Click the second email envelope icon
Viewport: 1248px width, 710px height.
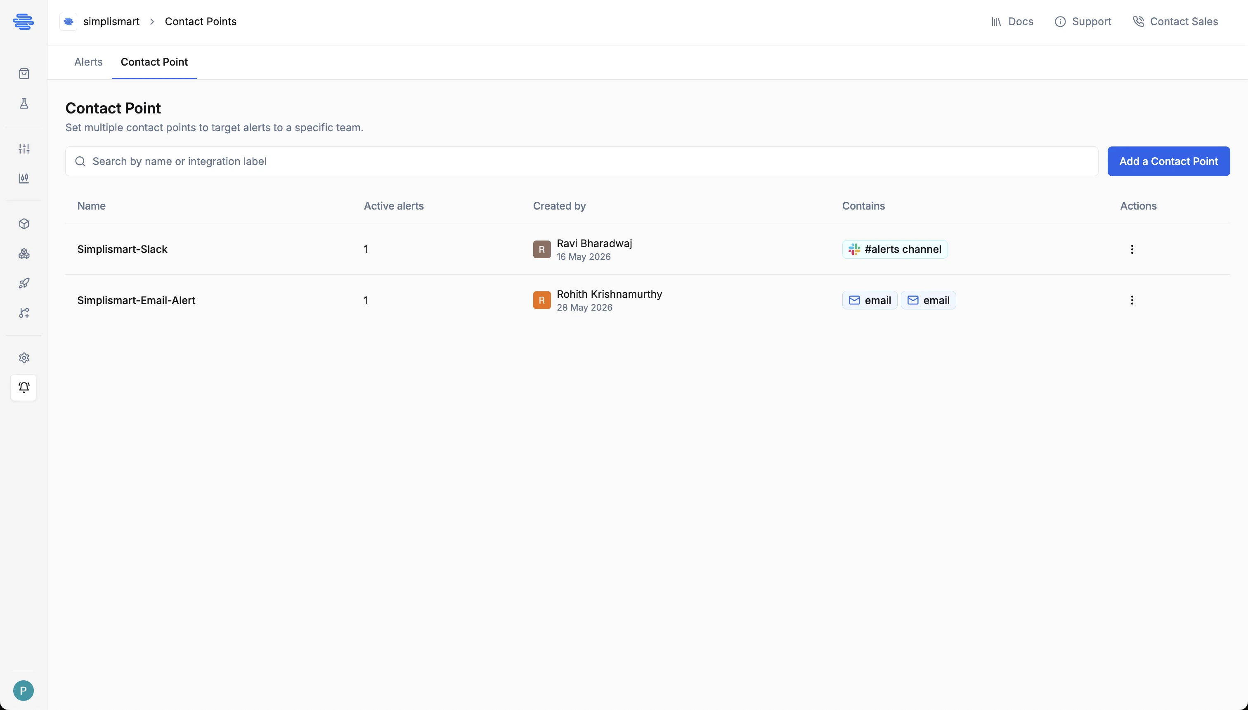coord(913,300)
